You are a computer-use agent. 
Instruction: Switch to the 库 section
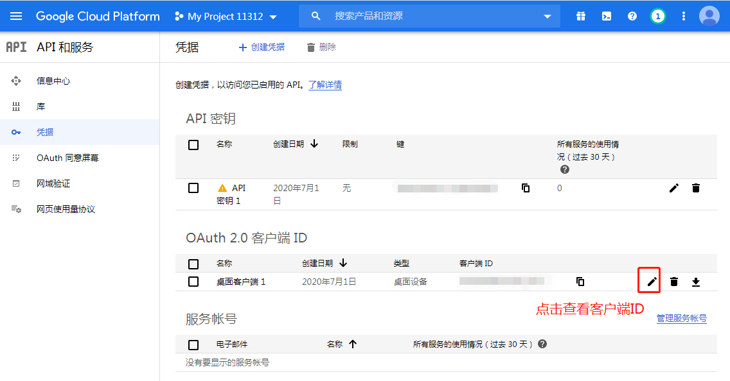coord(40,106)
